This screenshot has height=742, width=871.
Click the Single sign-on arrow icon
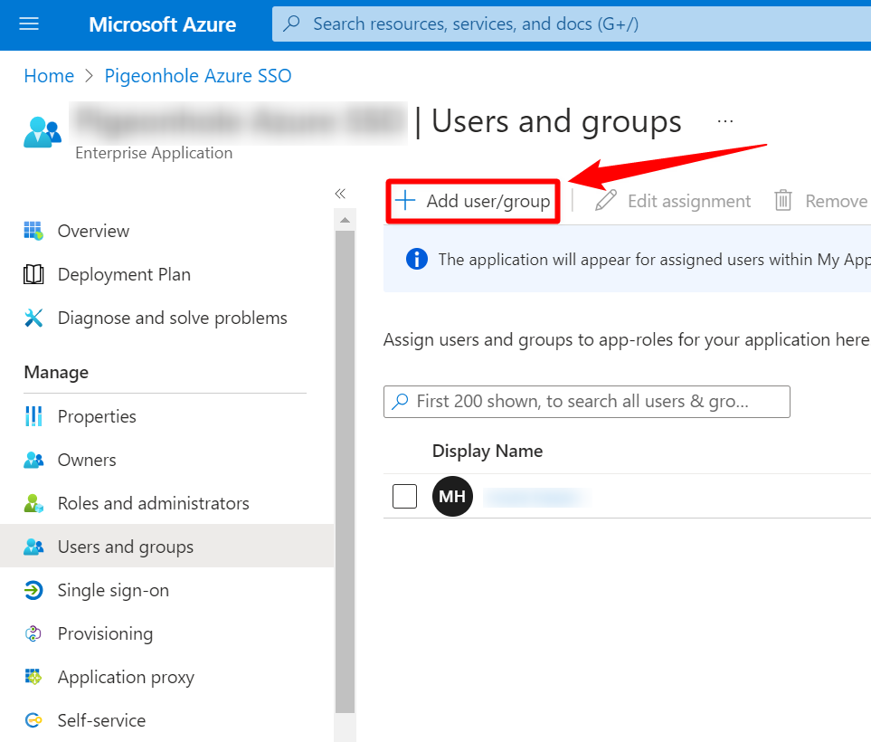click(33, 590)
